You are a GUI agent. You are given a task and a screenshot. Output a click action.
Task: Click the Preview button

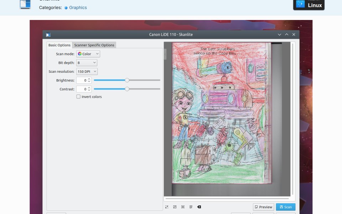click(x=264, y=207)
